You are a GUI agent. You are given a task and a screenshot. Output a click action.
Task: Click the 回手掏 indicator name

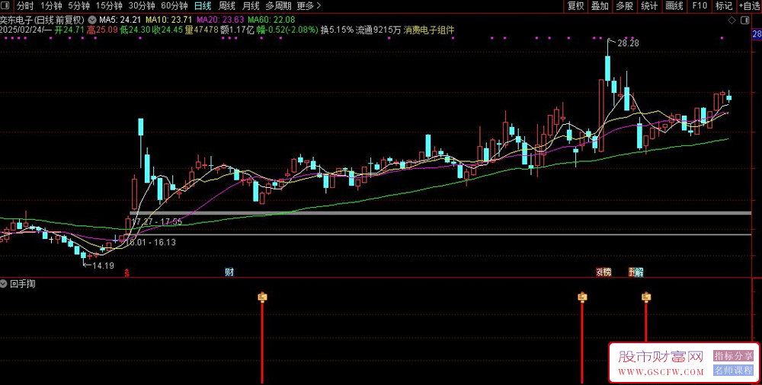point(23,284)
